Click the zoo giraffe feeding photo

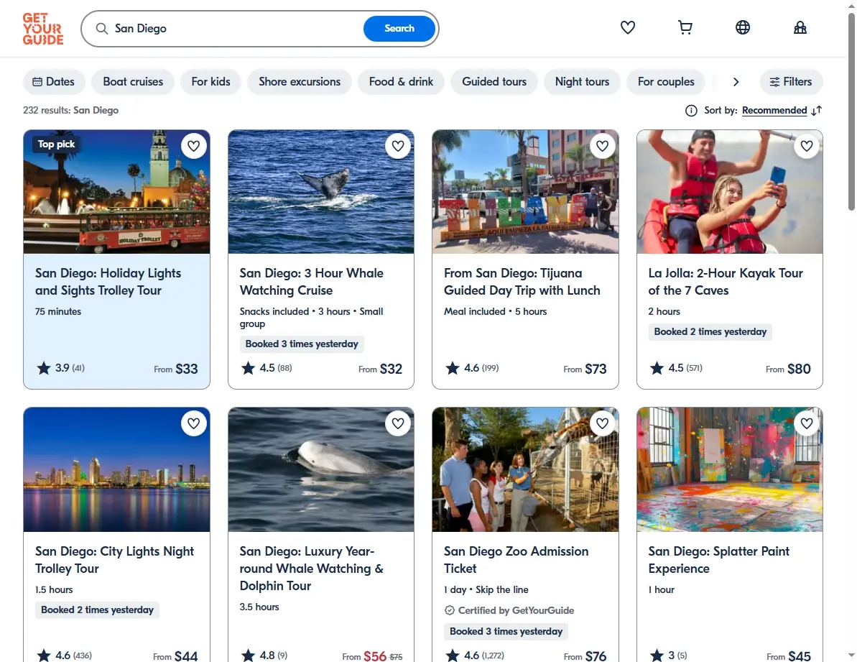click(525, 469)
